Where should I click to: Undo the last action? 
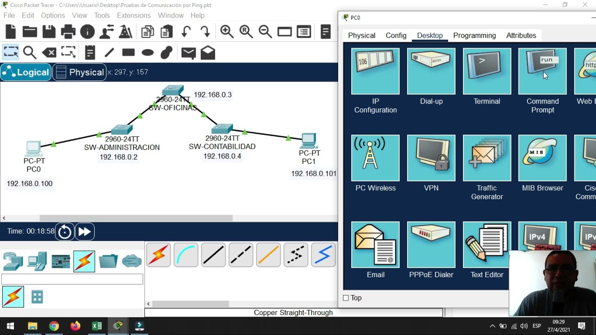click(x=186, y=32)
